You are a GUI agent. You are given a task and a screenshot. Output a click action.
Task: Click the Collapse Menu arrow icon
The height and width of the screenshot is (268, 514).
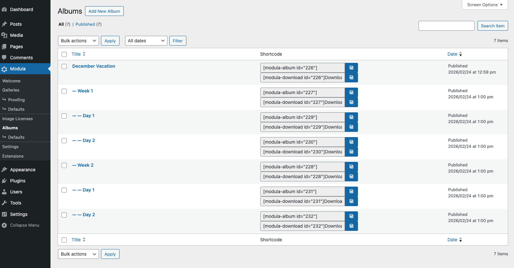[4, 225]
